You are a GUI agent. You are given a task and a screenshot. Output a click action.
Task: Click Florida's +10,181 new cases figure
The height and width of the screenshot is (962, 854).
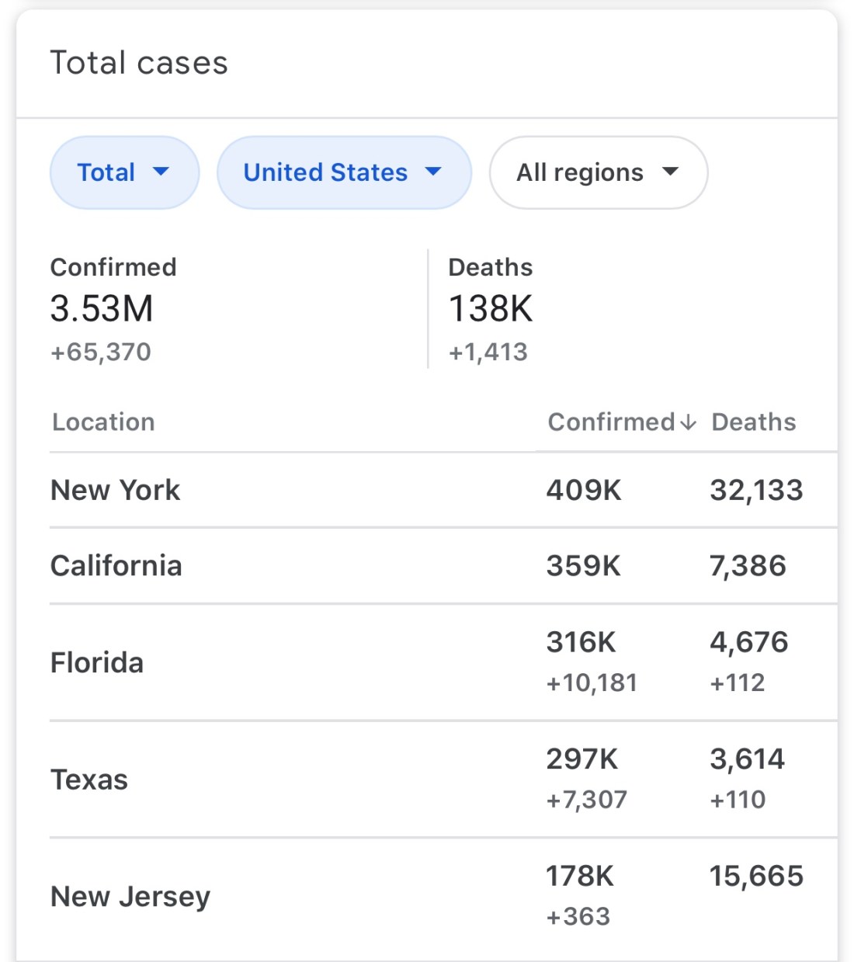tap(592, 683)
